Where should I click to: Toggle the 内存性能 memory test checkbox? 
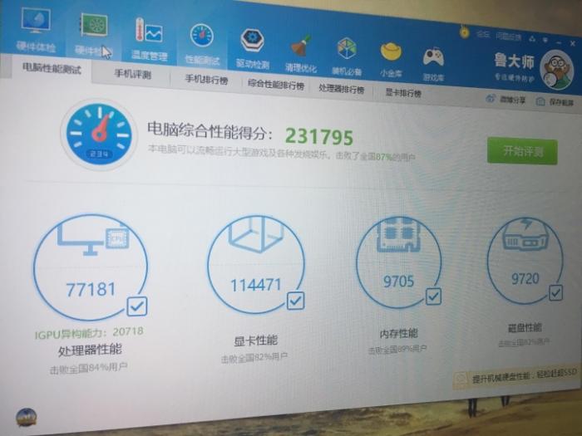pyautogui.click(x=433, y=296)
